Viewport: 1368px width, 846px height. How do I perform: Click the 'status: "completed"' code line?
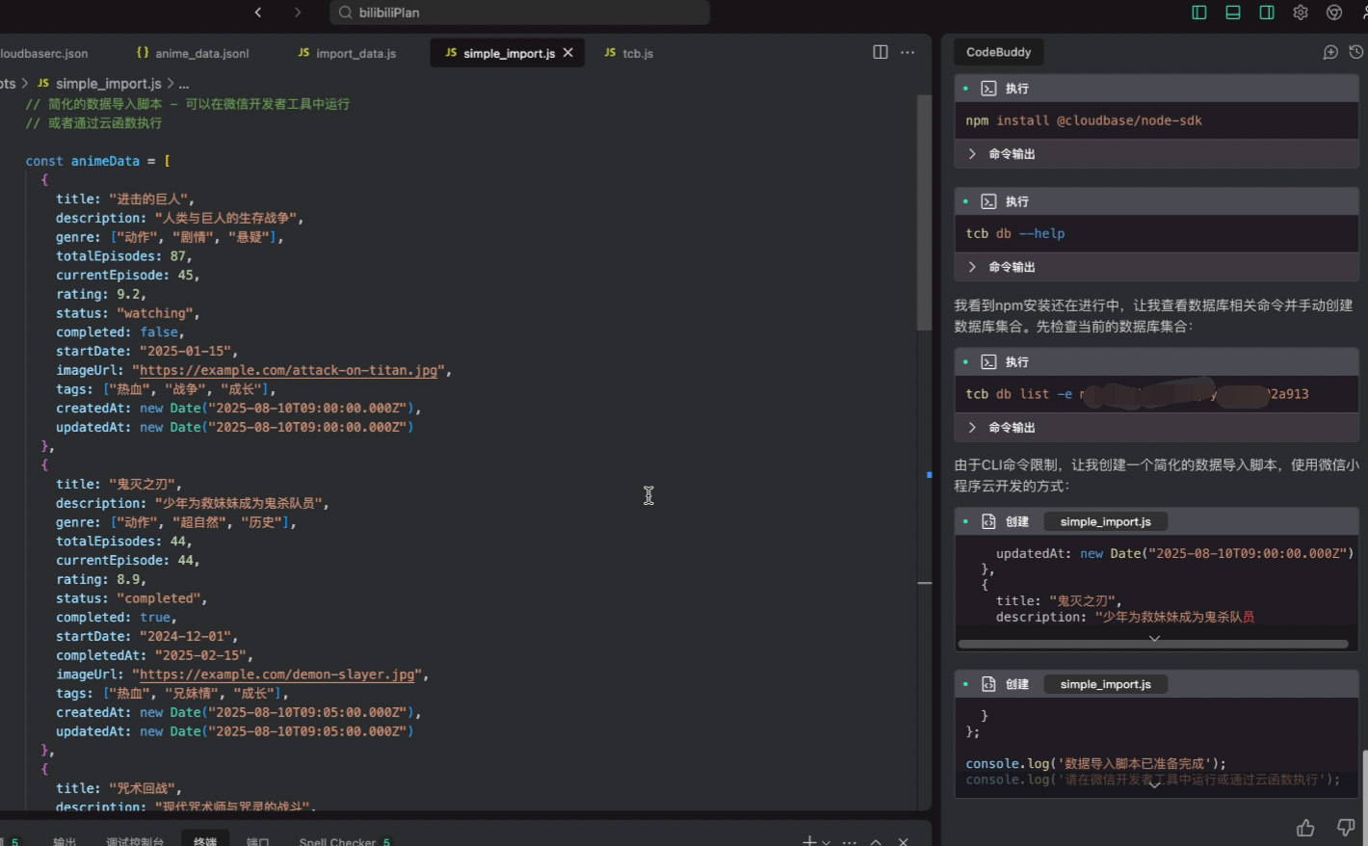[131, 598]
